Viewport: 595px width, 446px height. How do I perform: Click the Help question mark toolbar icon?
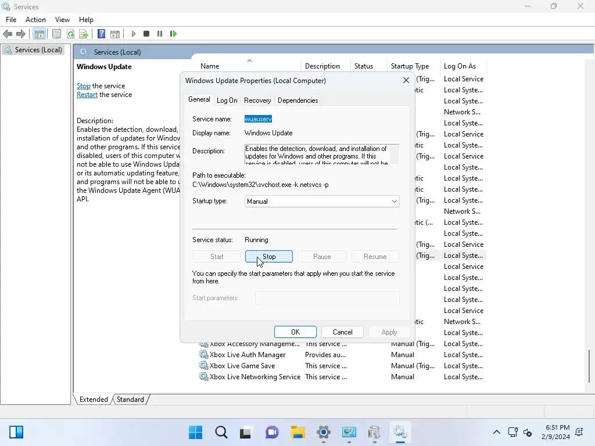click(x=101, y=34)
